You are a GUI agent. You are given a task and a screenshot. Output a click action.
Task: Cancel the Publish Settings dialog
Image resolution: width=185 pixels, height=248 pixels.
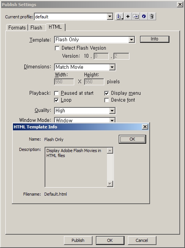(142, 240)
